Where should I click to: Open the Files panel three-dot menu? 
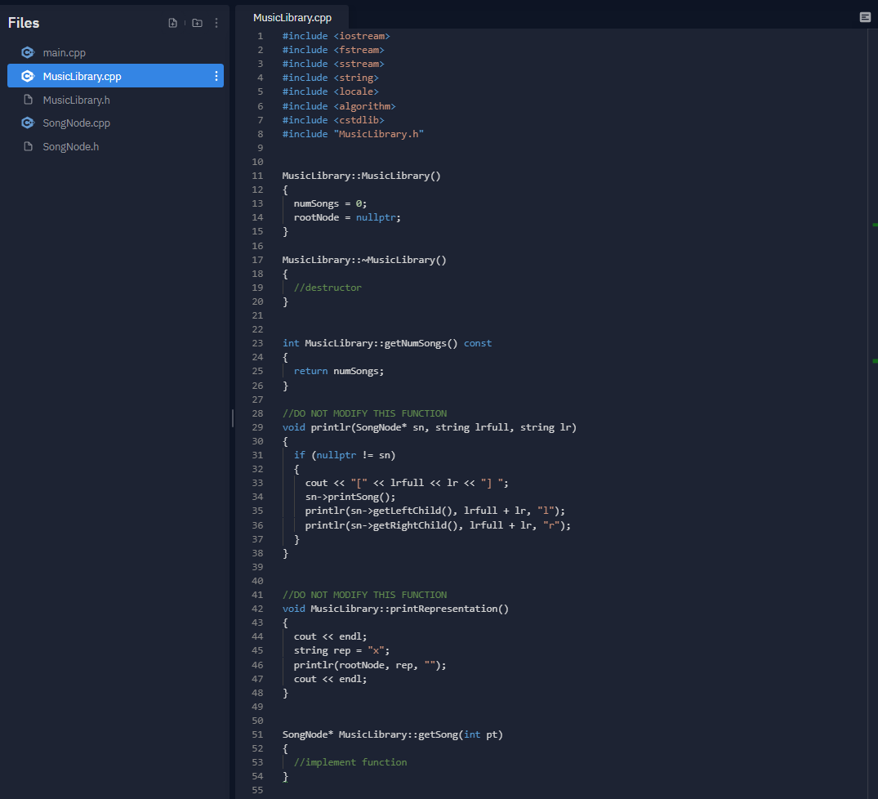coord(216,23)
